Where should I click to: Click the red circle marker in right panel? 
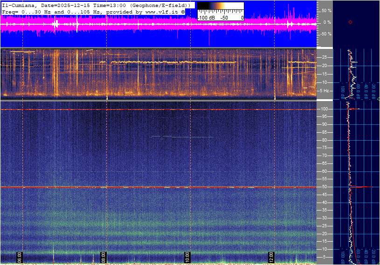[350, 22]
